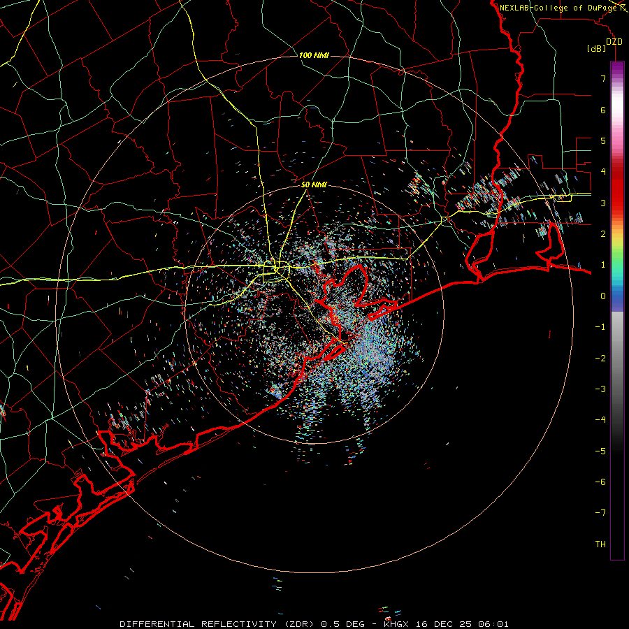
Task: Click the 7 value on color scale
Action: coord(603,78)
